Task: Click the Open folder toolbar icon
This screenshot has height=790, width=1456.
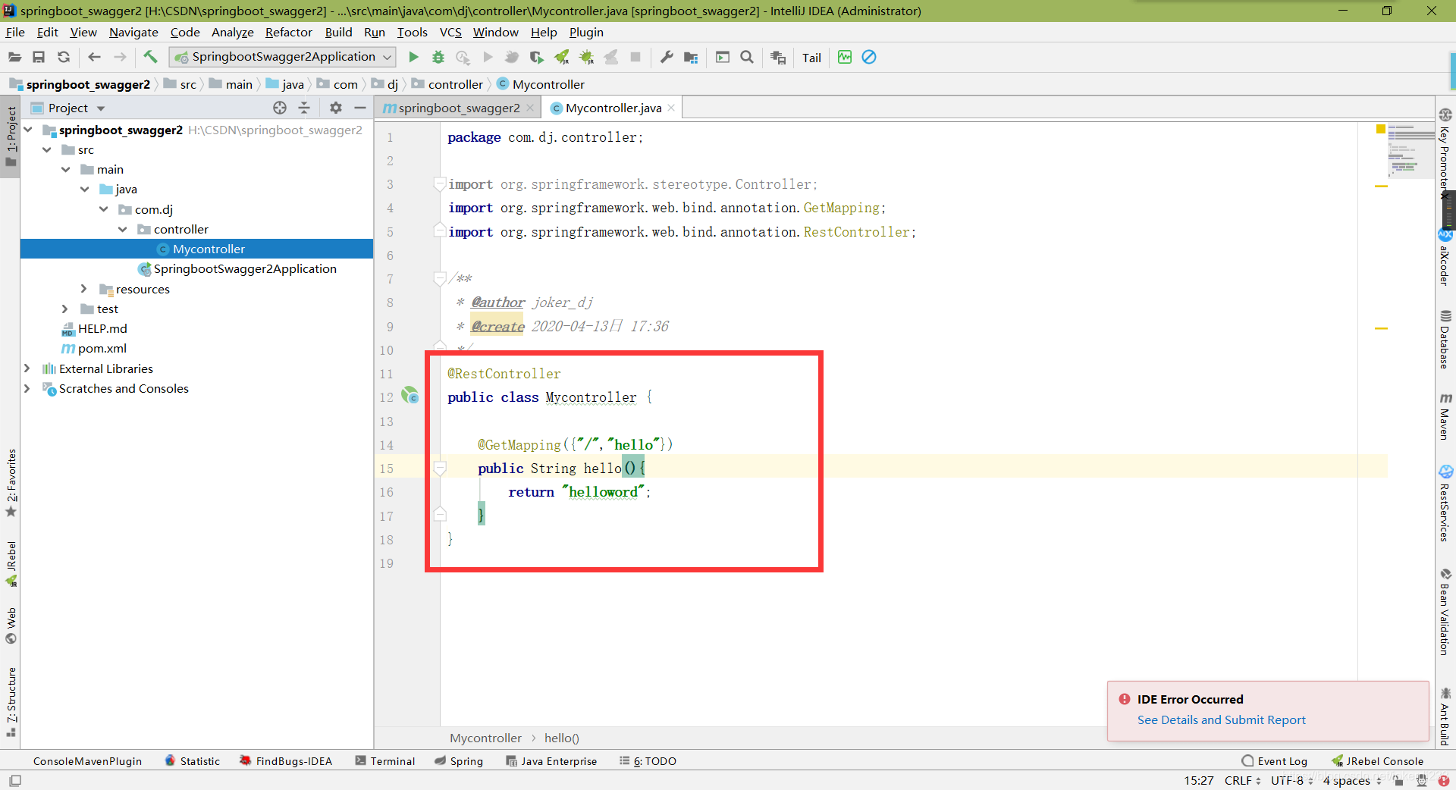Action: tap(14, 57)
